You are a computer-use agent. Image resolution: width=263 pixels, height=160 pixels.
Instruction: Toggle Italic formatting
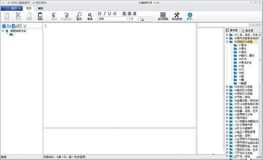point(104,14)
